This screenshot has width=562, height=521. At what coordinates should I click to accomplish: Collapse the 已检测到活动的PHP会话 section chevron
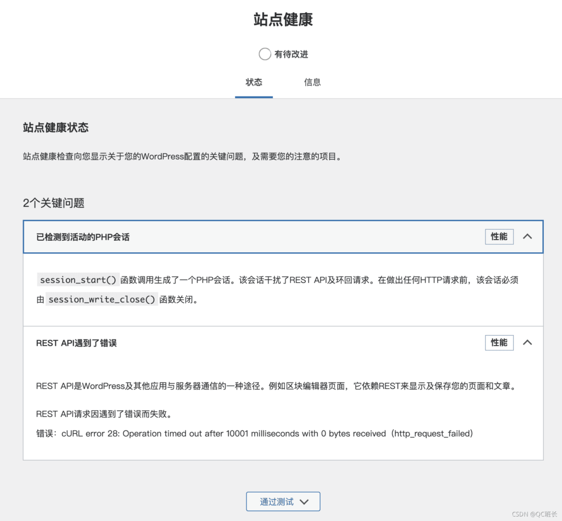pos(527,237)
